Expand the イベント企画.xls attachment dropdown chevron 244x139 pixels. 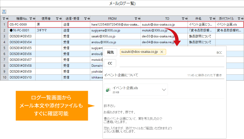tap(164, 90)
